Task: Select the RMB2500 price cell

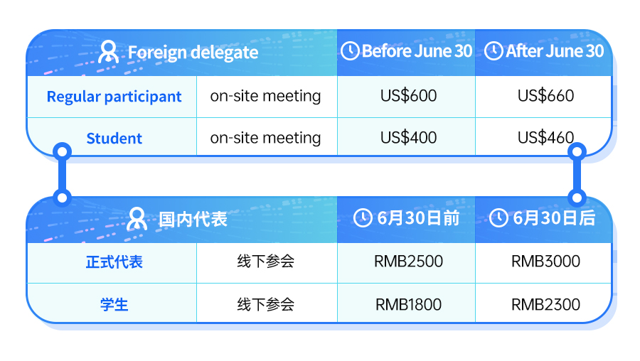Action: pos(407,263)
